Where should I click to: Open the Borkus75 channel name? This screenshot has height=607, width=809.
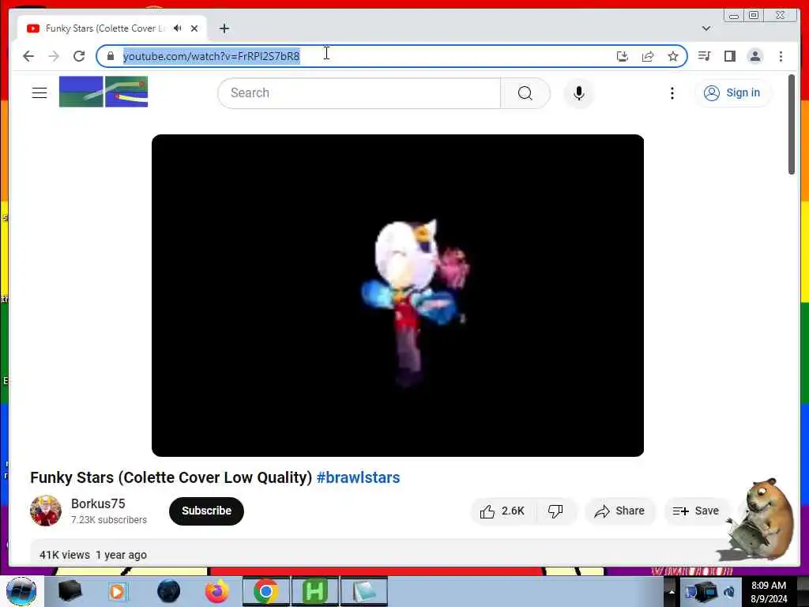[98, 503]
